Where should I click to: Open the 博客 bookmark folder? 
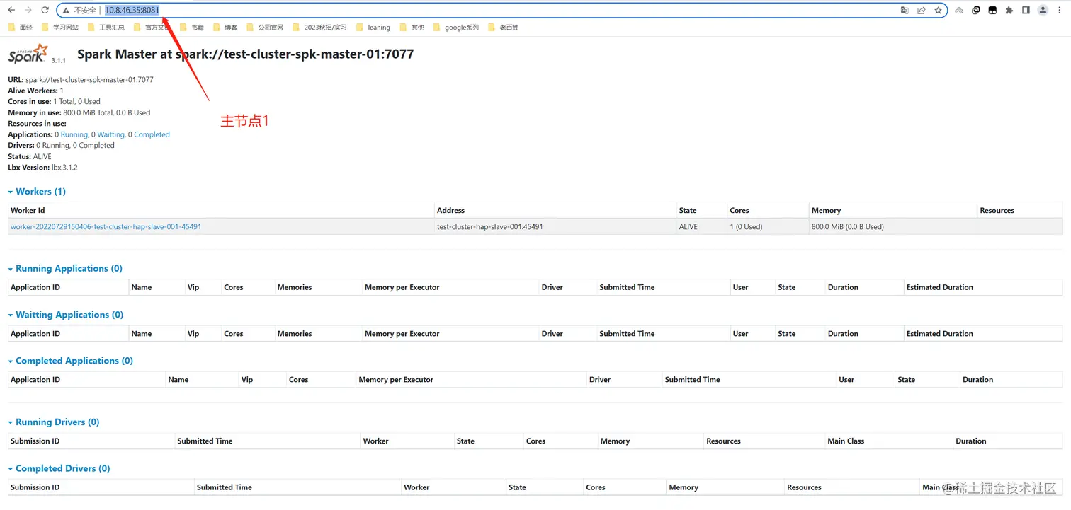[x=225, y=28]
